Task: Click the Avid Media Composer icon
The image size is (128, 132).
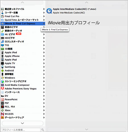Action: coord(2,85)
